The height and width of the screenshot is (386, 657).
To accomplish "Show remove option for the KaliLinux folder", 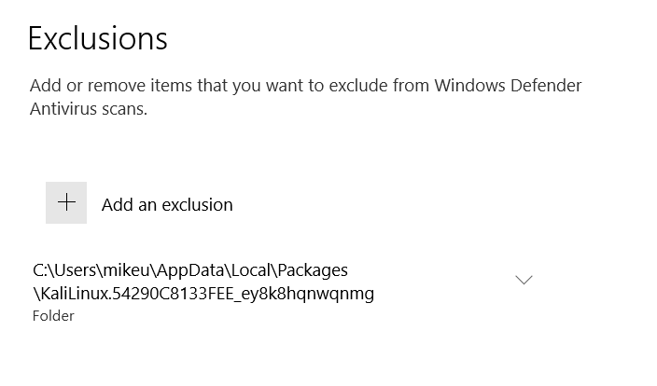I will tap(524, 280).
